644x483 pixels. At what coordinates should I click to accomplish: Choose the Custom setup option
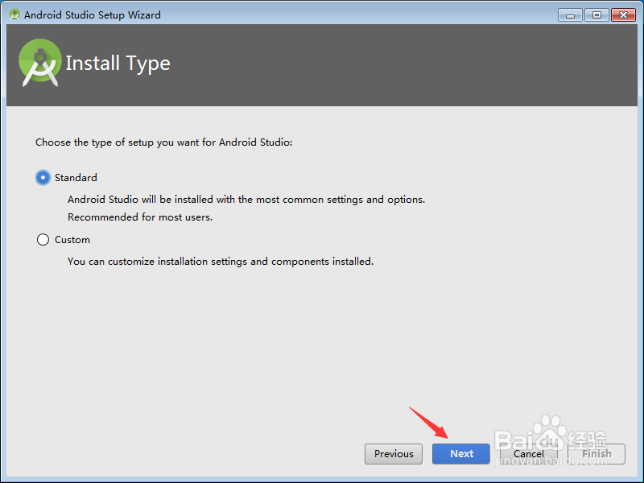coord(43,239)
